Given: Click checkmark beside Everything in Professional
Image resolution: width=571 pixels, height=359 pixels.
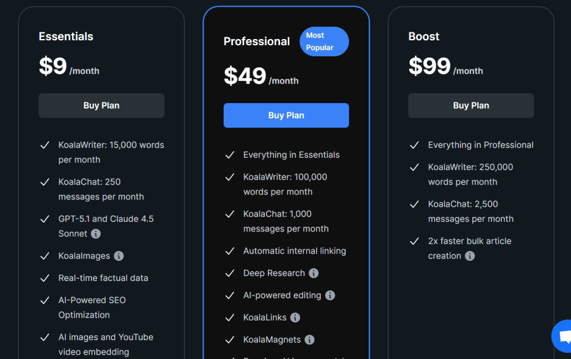Looking at the screenshot, I should click(x=414, y=145).
